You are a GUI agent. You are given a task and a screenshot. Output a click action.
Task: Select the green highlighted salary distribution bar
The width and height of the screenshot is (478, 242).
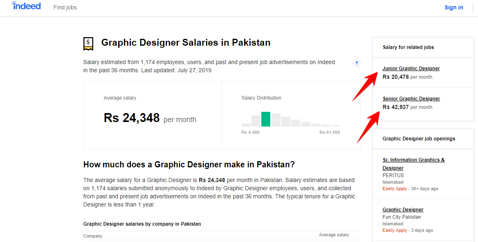266,119
